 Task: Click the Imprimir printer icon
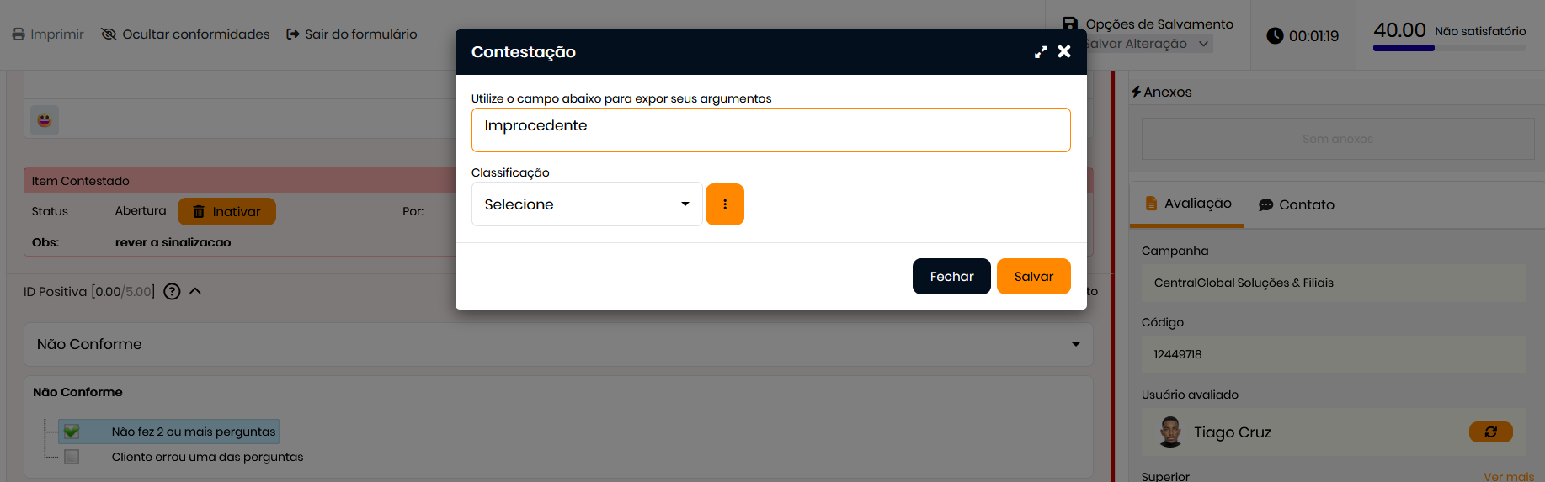tap(19, 34)
